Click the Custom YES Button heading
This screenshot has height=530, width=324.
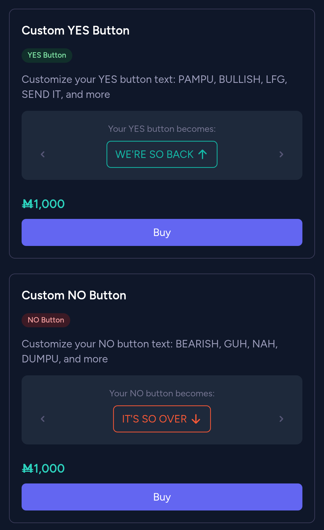tap(76, 31)
